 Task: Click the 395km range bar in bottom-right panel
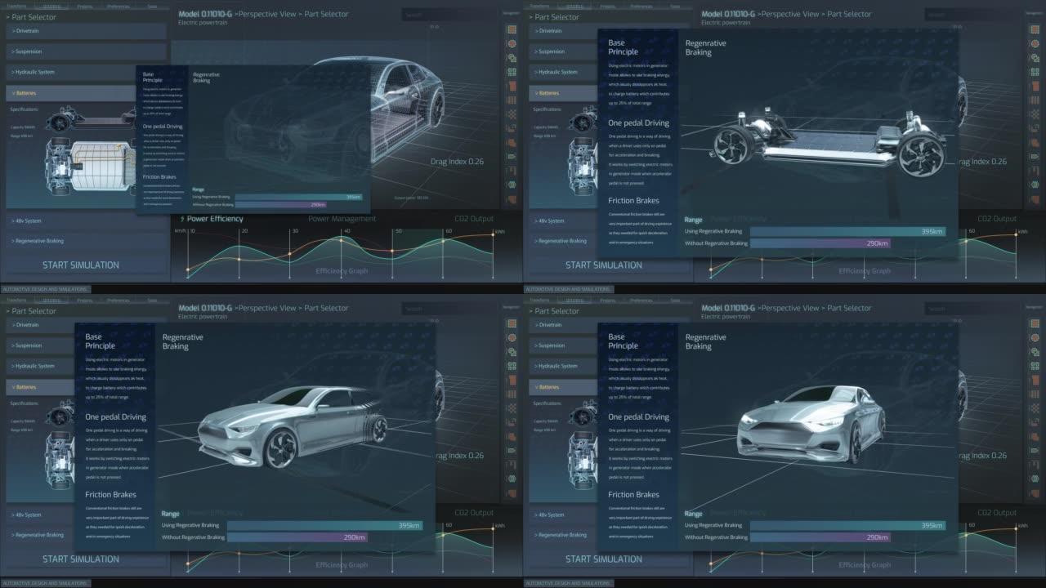click(x=847, y=526)
